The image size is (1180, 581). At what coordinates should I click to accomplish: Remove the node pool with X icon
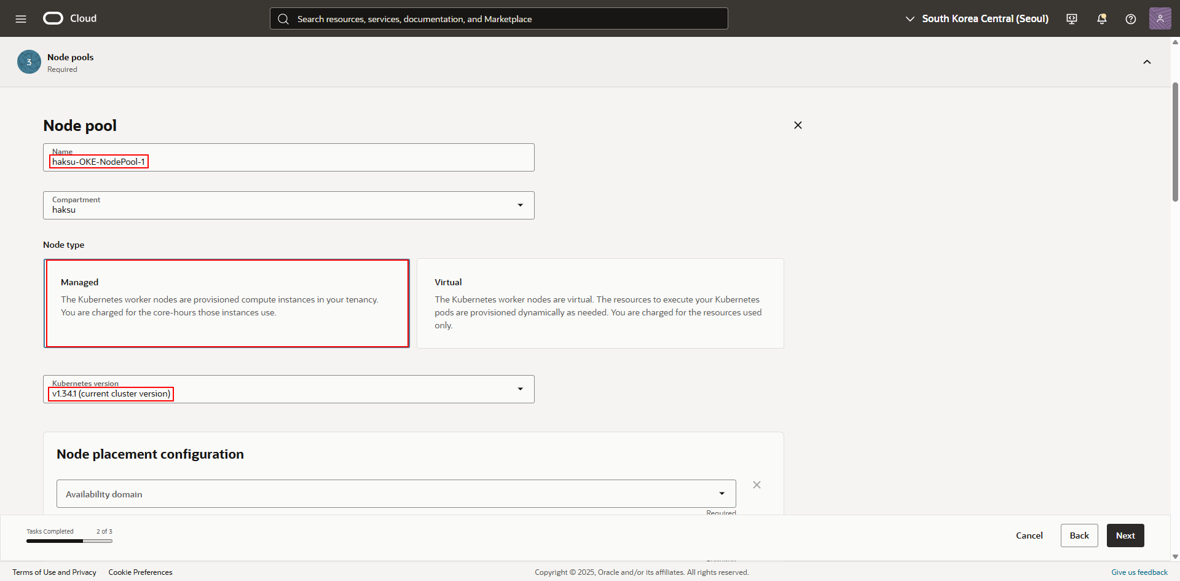click(x=798, y=125)
